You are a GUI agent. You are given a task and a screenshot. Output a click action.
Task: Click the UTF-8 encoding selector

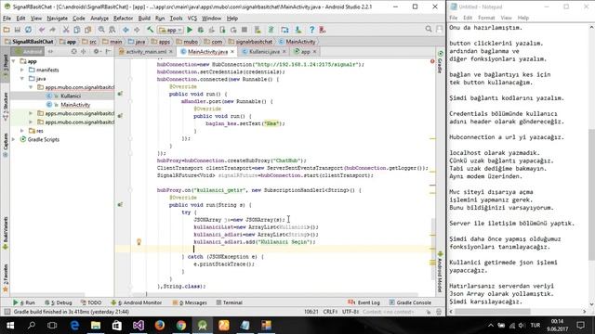tap(350, 312)
